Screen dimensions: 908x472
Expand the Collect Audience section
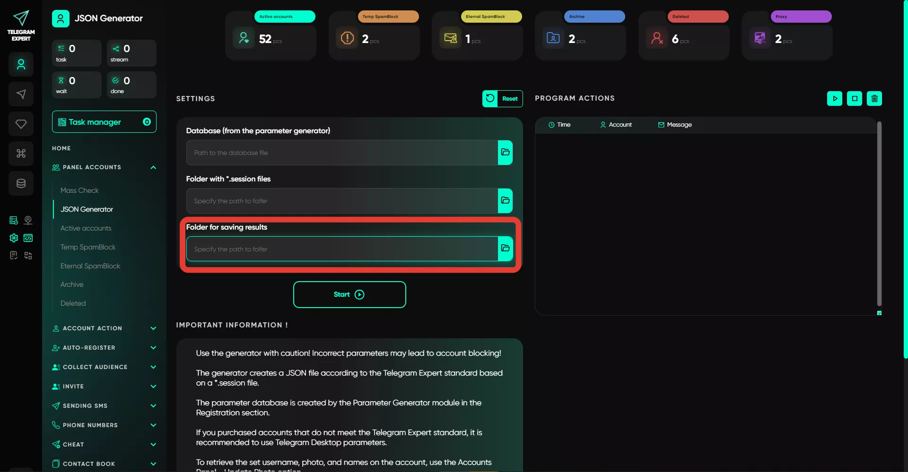point(153,367)
